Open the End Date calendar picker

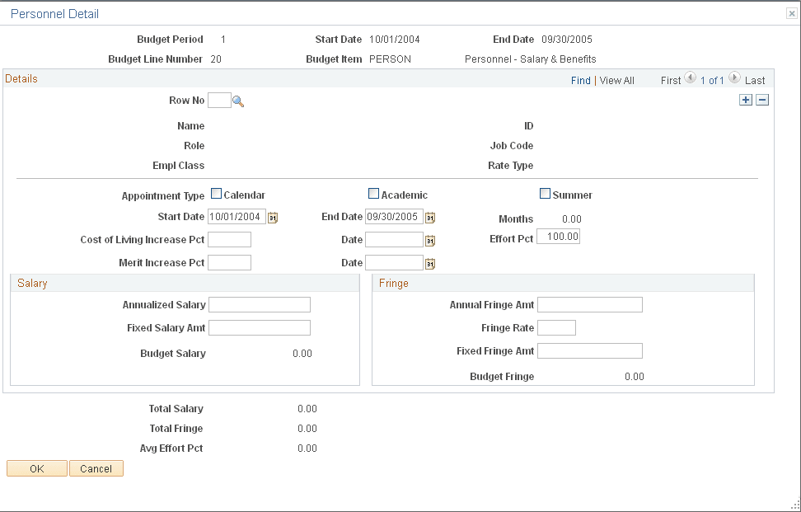coord(429,217)
